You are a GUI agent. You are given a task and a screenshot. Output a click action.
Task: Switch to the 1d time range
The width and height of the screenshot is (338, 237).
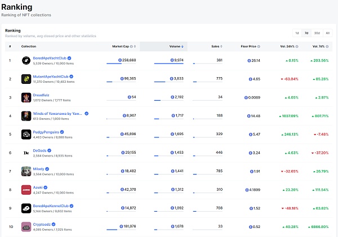(x=297, y=33)
